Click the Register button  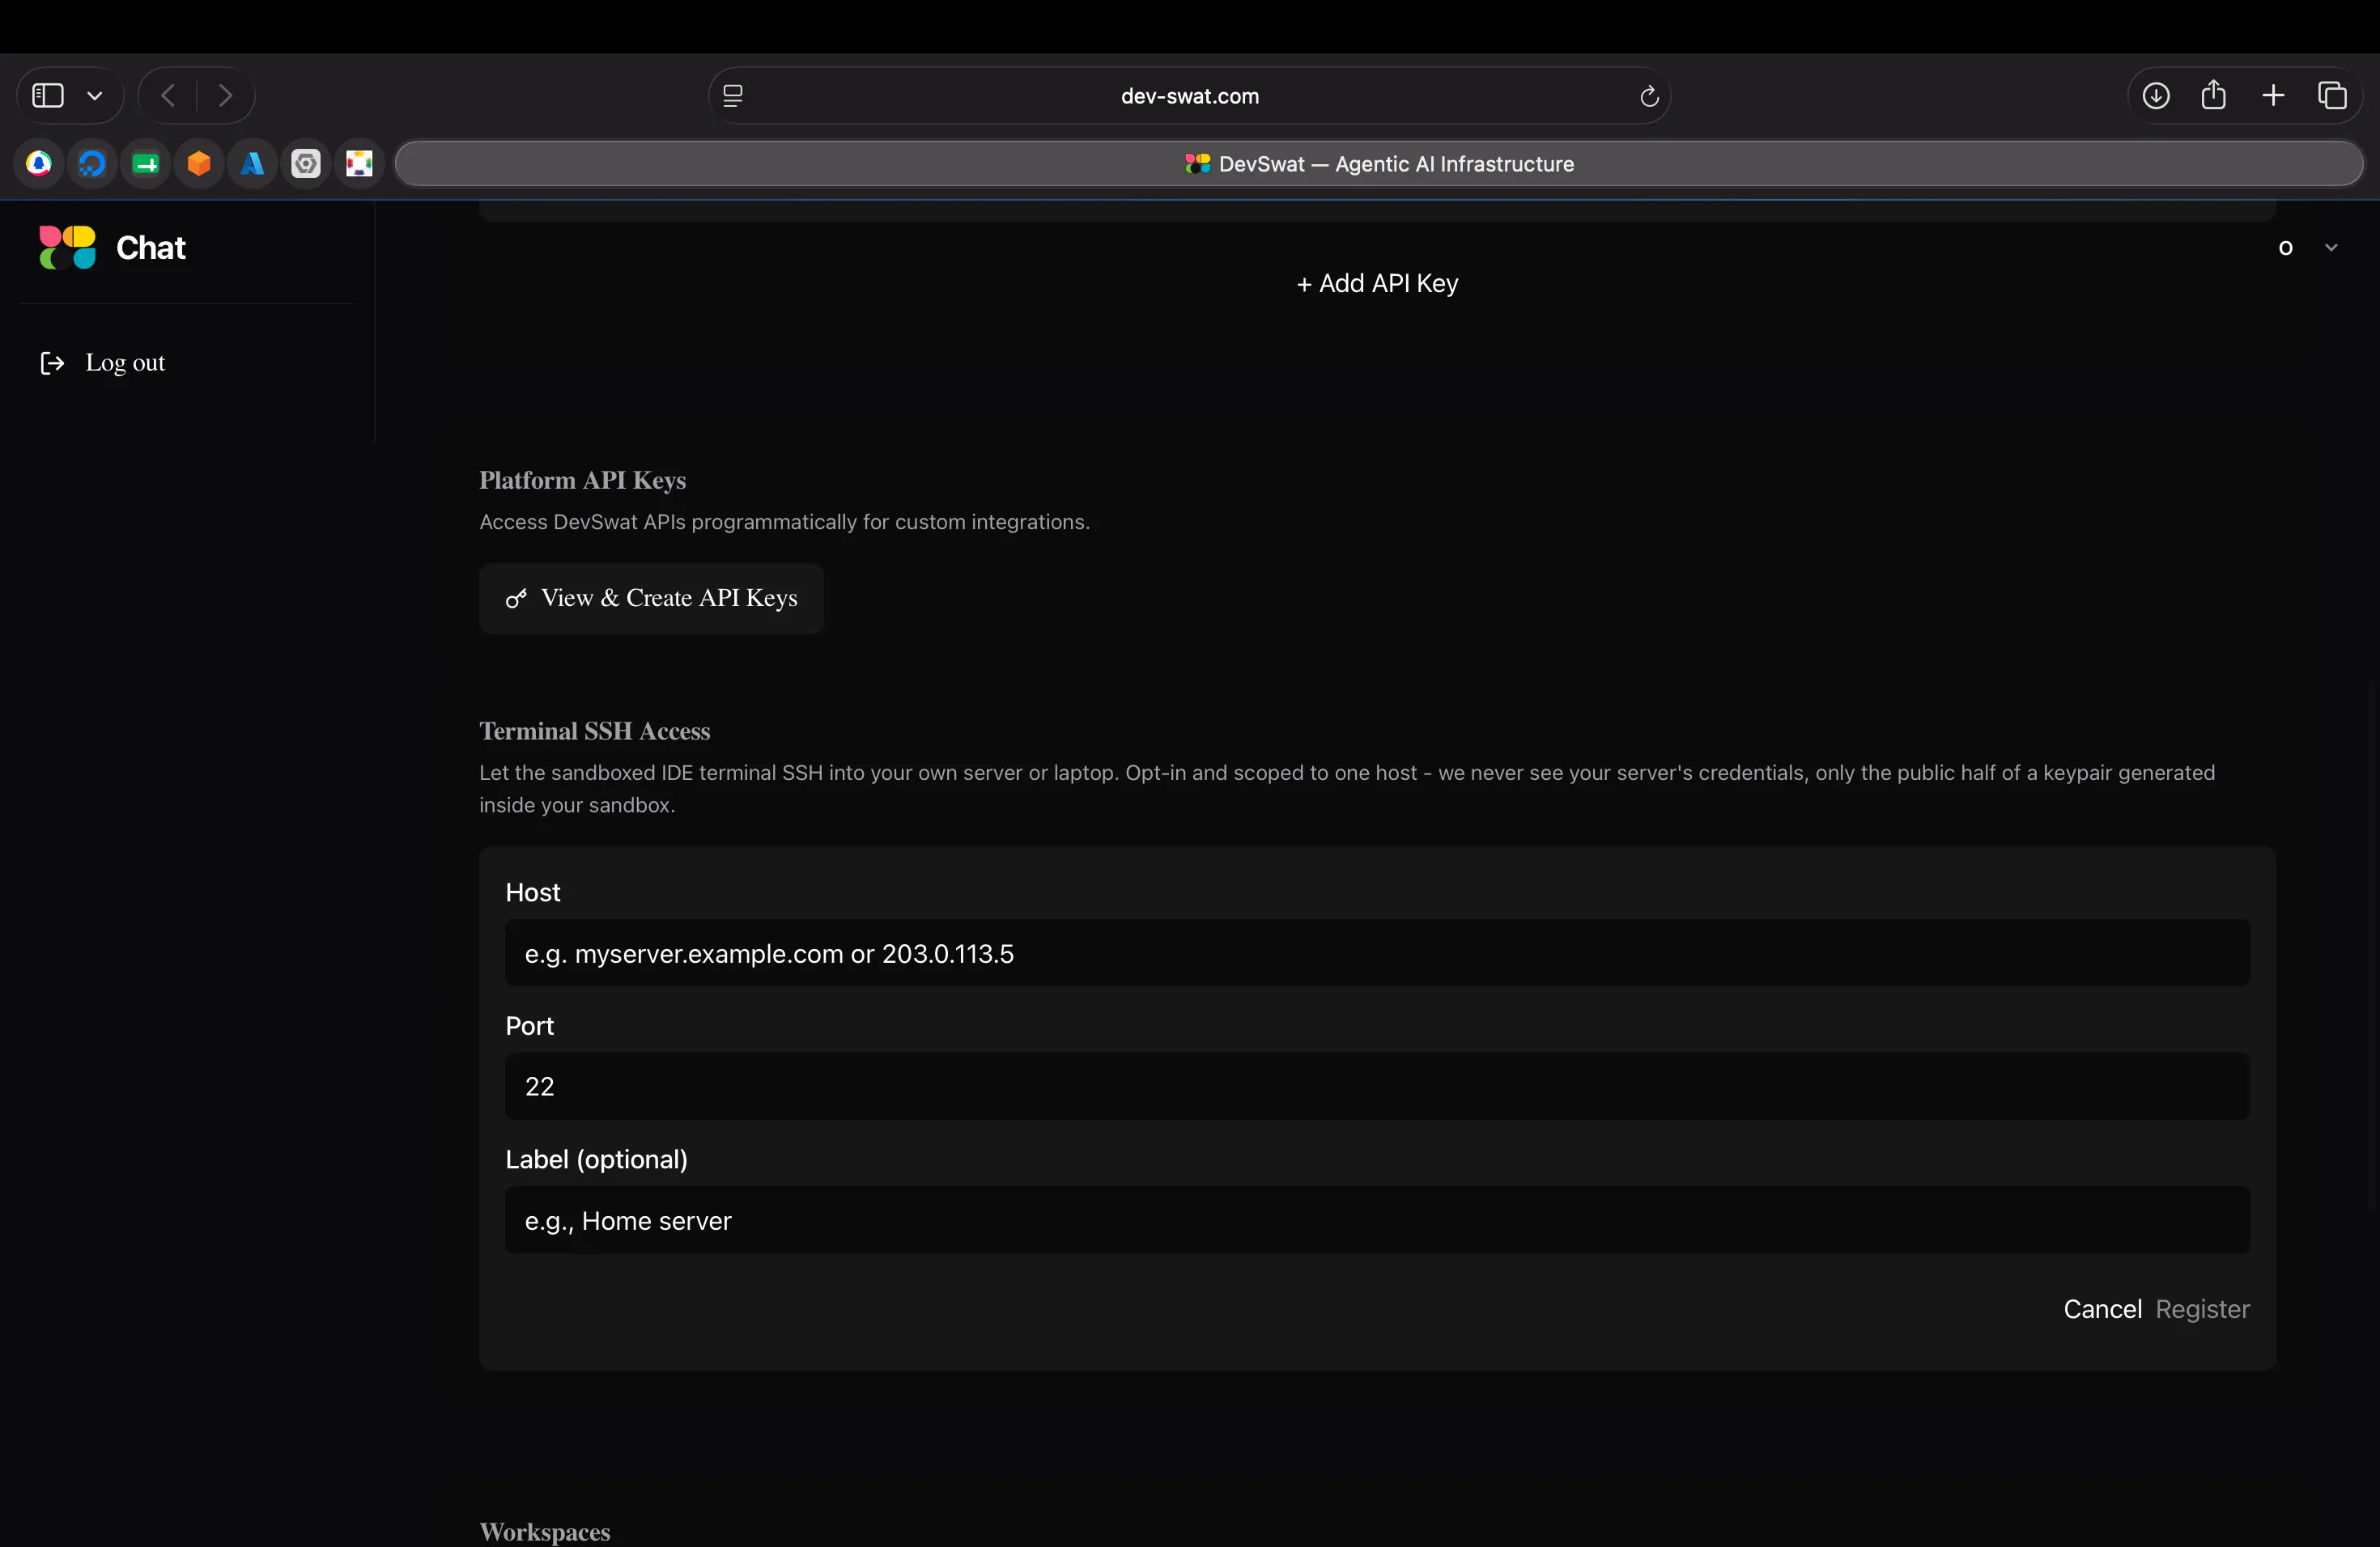coord(2202,1309)
